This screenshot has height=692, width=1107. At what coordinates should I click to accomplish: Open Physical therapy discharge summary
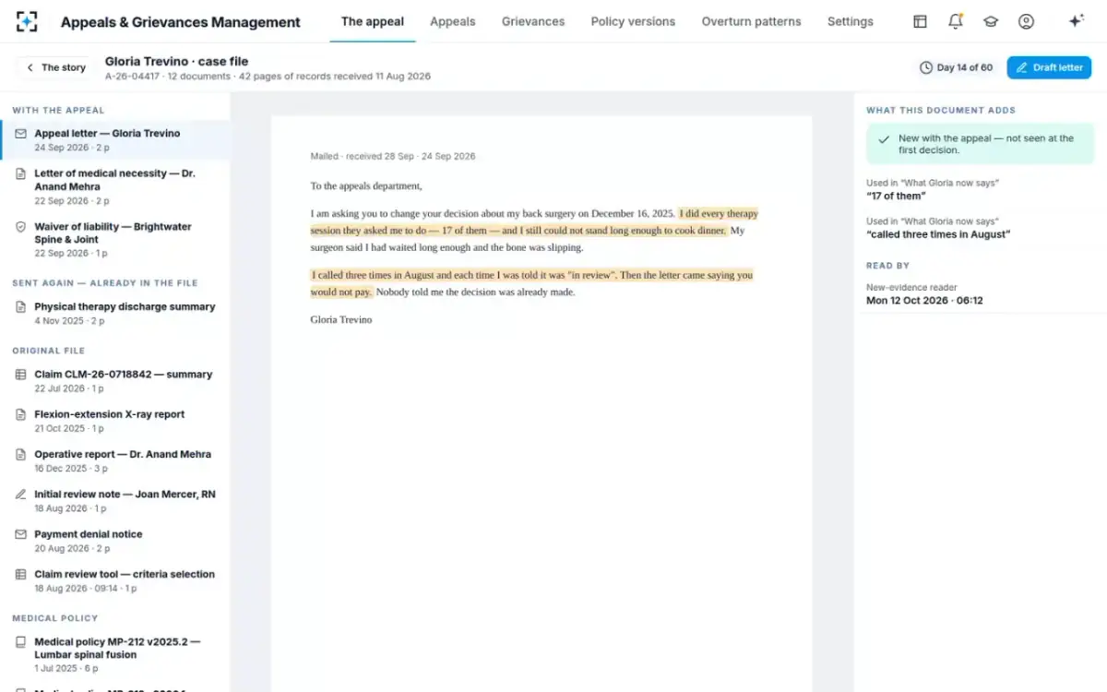pyautogui.click(x=114, y=314)
